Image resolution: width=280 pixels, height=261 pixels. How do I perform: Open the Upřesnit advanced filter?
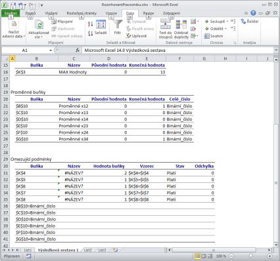[x=137, y=36]
